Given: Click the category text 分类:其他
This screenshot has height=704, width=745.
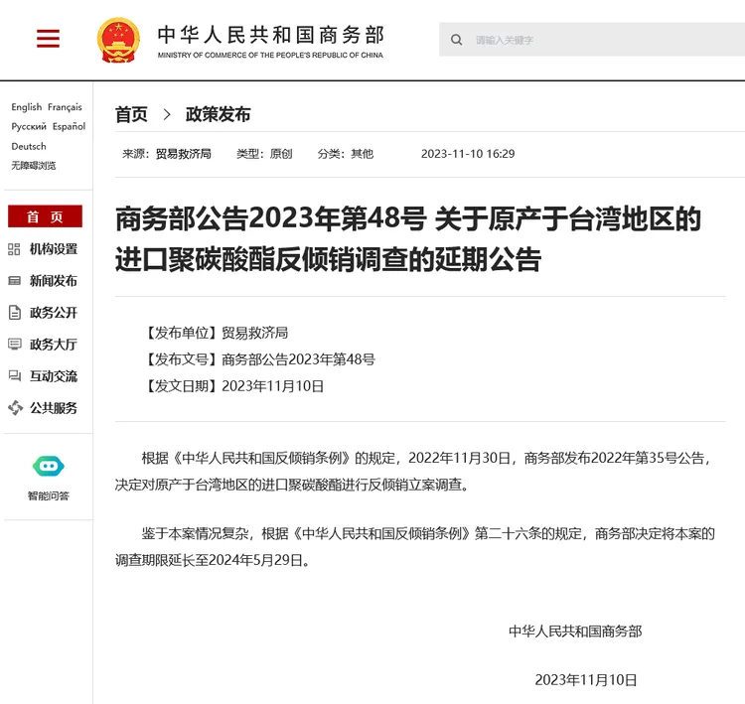Looking at the screenshot, I should [346, 154].
